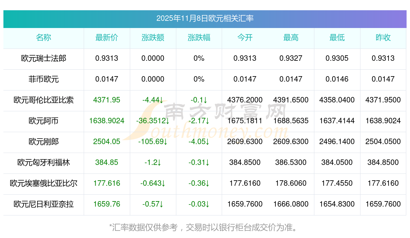Click latest price 384.85
This screenshot has height=238, width=410.
pyautogui.click(x=107, y=163)
